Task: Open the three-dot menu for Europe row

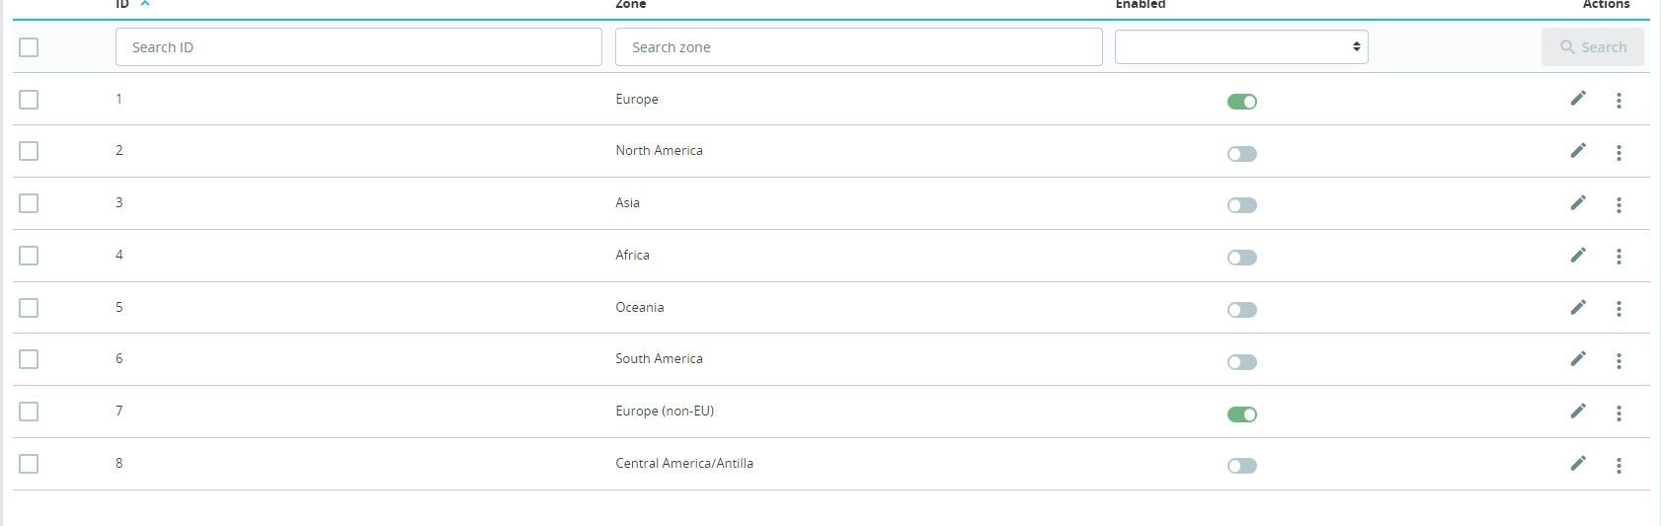Action: tap(1619, 101)
